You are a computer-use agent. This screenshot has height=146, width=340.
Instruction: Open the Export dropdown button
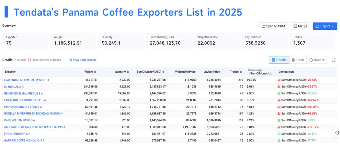coord(325,26)
